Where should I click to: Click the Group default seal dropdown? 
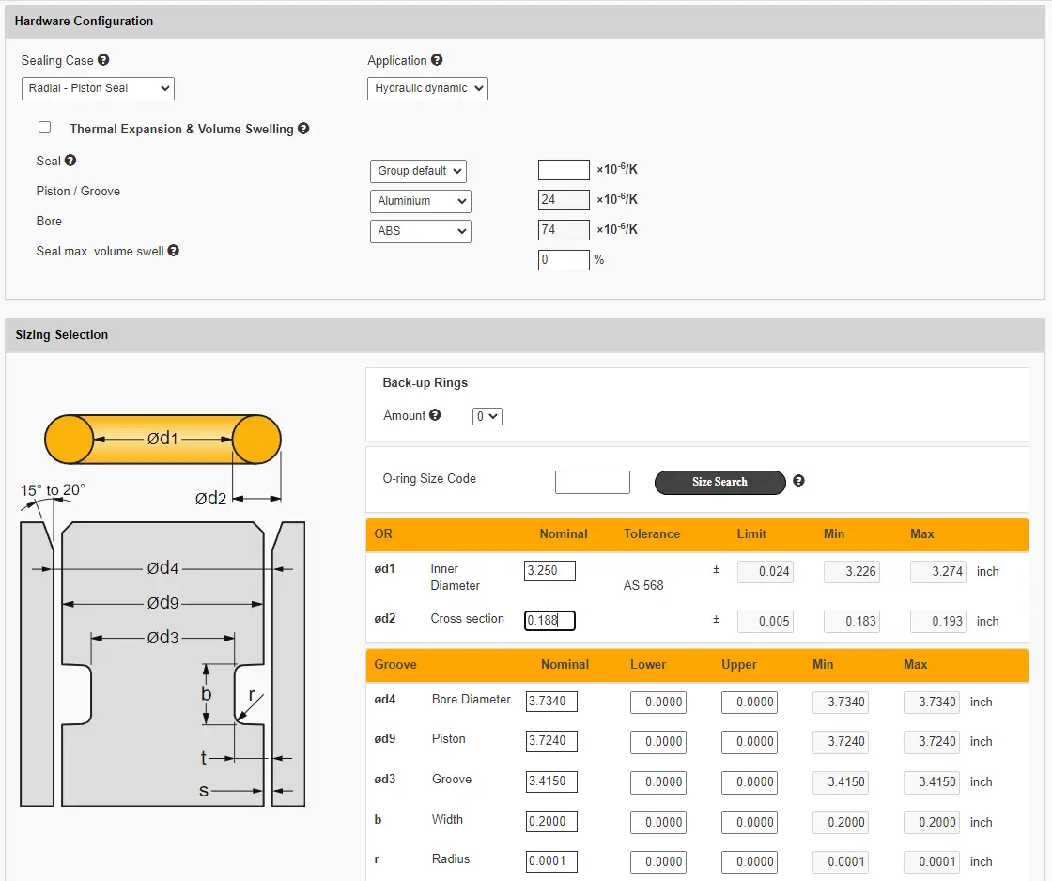[x=418, y=170]
